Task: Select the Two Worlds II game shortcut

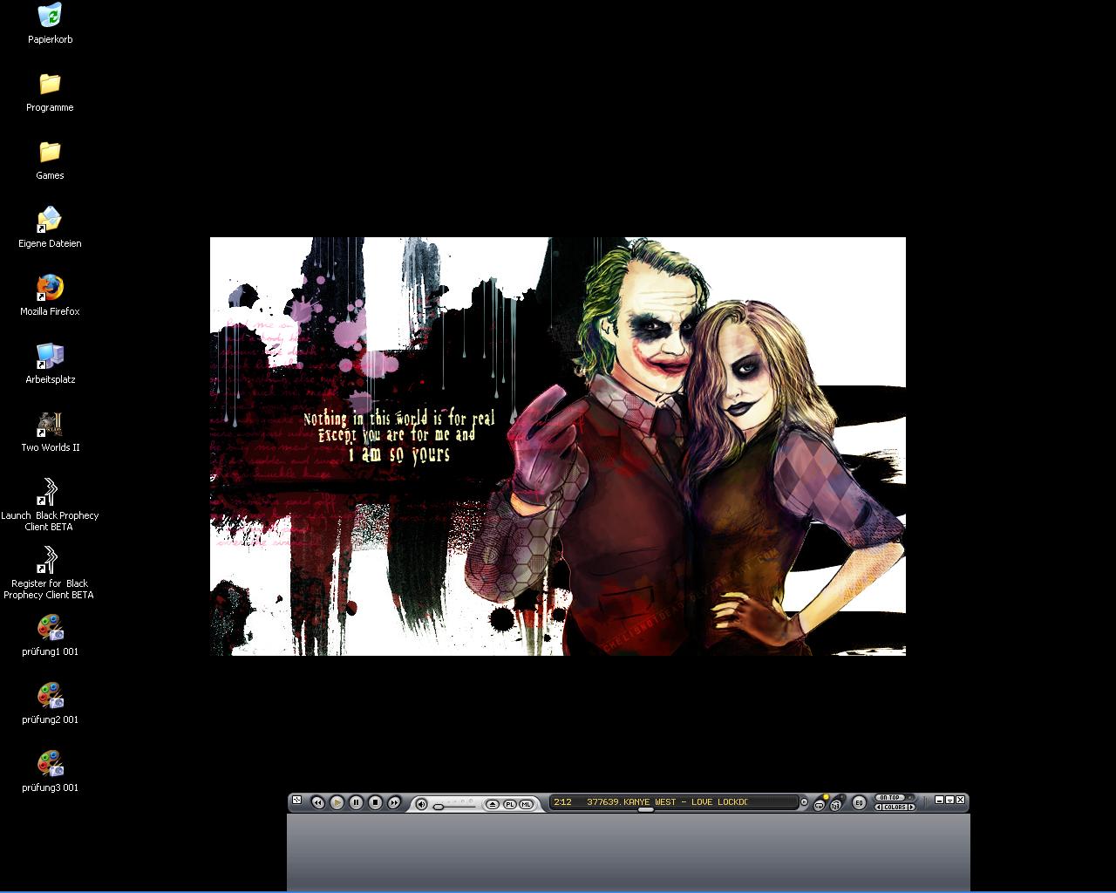Action: click(x=50, y=432)
